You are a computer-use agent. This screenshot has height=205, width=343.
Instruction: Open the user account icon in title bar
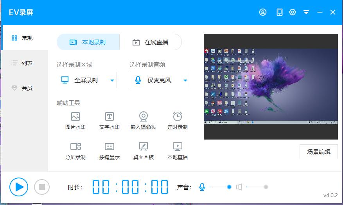263,12
